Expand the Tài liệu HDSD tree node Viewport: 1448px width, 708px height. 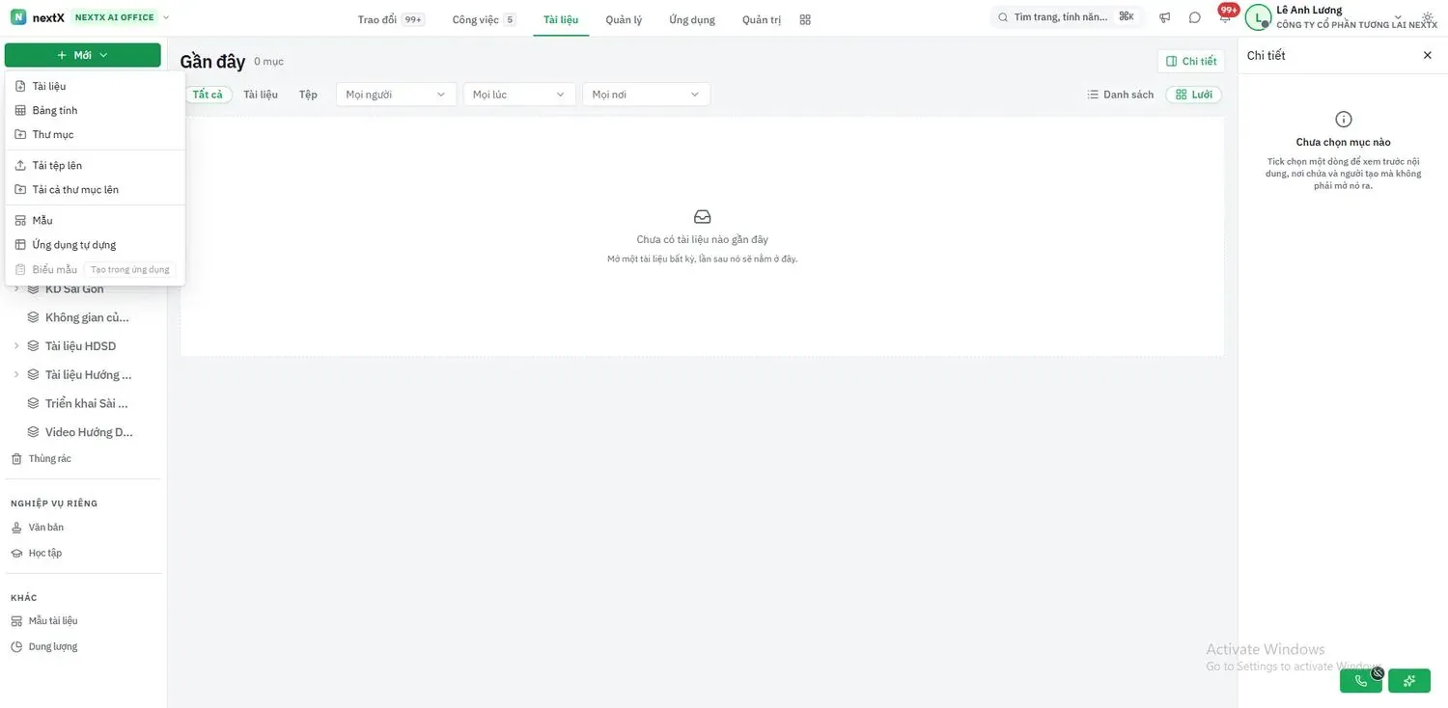(15, 346)
